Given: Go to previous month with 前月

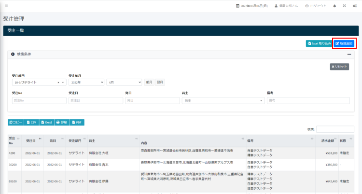Looking at the screenshot, I should (x=149, y=83).
